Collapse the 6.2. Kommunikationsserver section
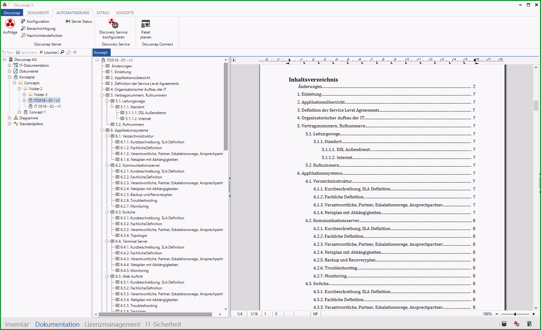The image size is (541, 330). click(x=107, y=165)
